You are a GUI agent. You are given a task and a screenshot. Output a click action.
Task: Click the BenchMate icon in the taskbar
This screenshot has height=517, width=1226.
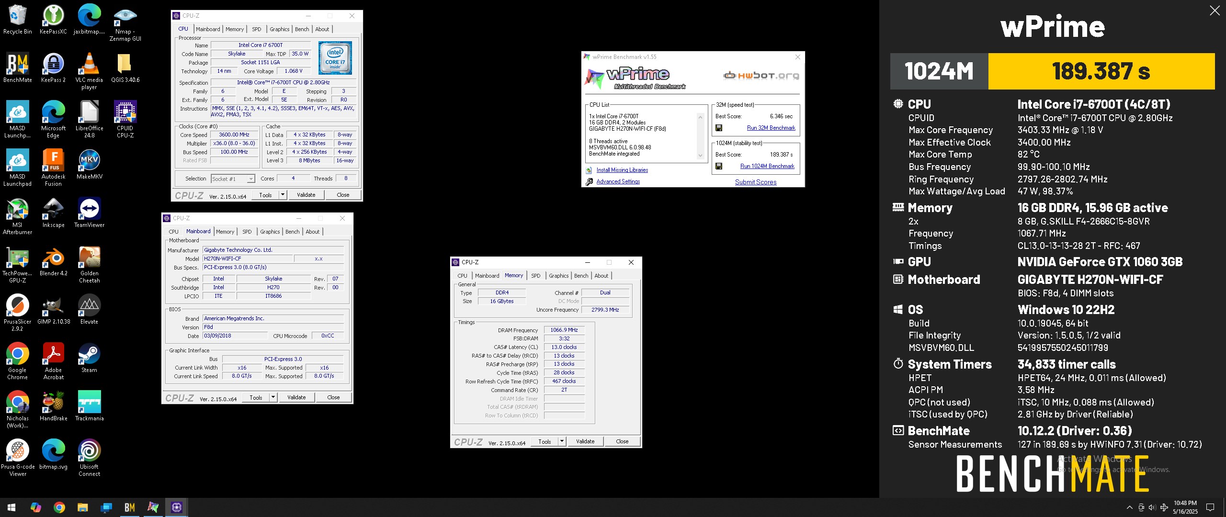[x=129, y=507]
